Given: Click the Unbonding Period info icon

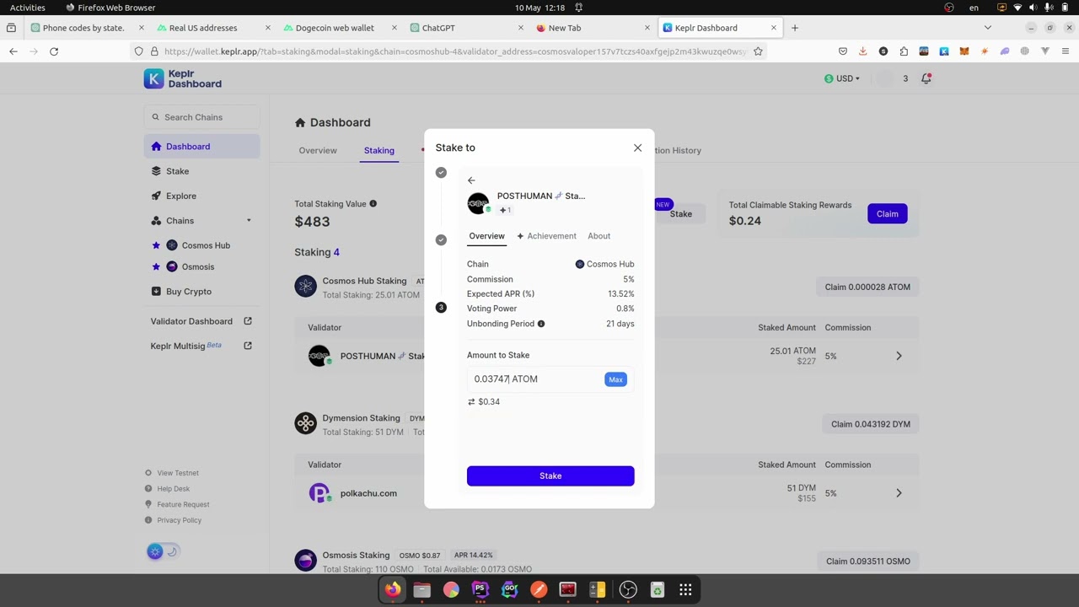Looking at the screenshot, I should 541,324.
